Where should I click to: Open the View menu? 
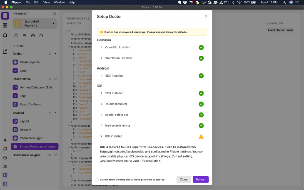tap(47, 2)
